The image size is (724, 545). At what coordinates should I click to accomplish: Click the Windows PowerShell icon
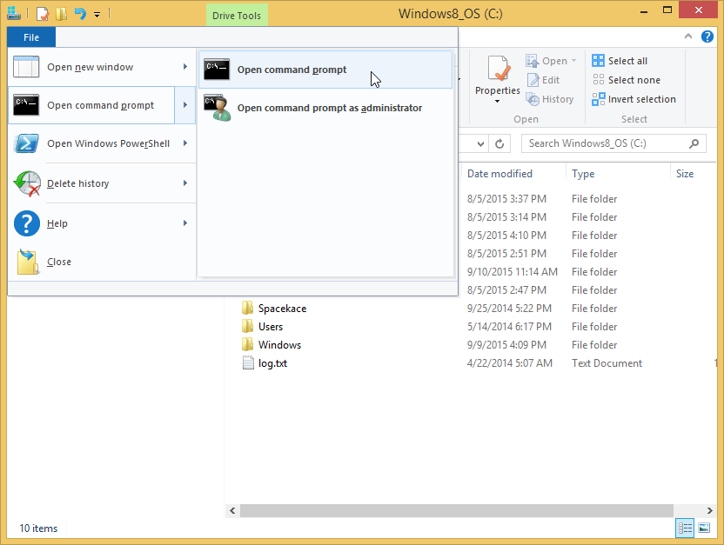[x=26, y=143]
